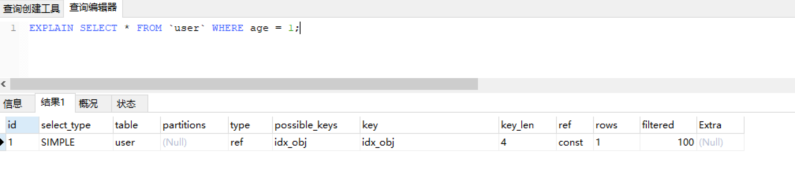The image size is (795, 186).
Task: Click the select_type column header
Action: tap(66, 125)
